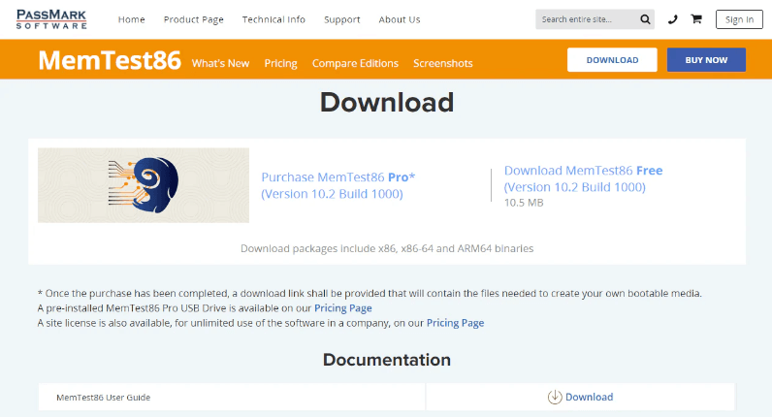Click the MemTest86 ram logo image

click(x=144, y=185)
